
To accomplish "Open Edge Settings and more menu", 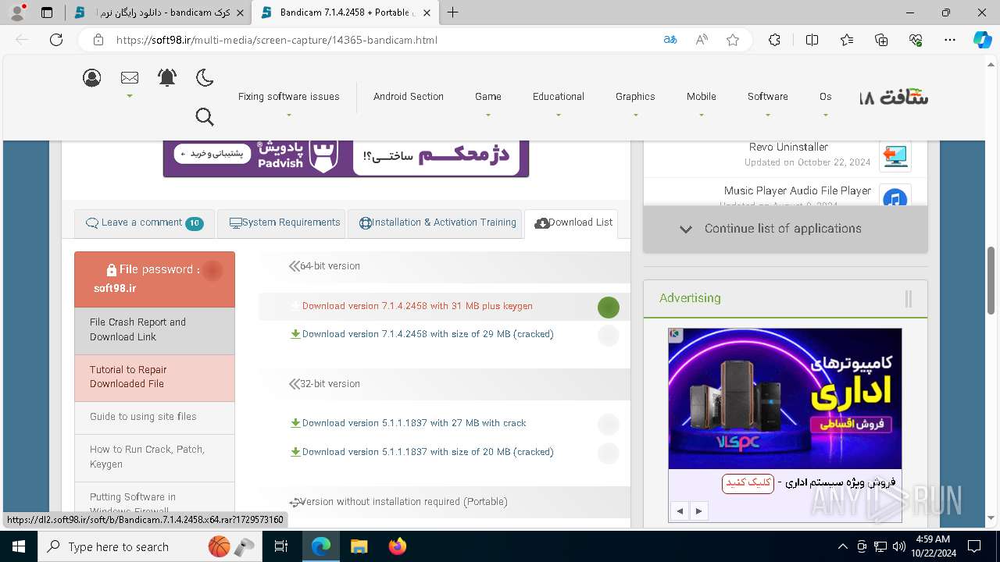I will point(950,40).
